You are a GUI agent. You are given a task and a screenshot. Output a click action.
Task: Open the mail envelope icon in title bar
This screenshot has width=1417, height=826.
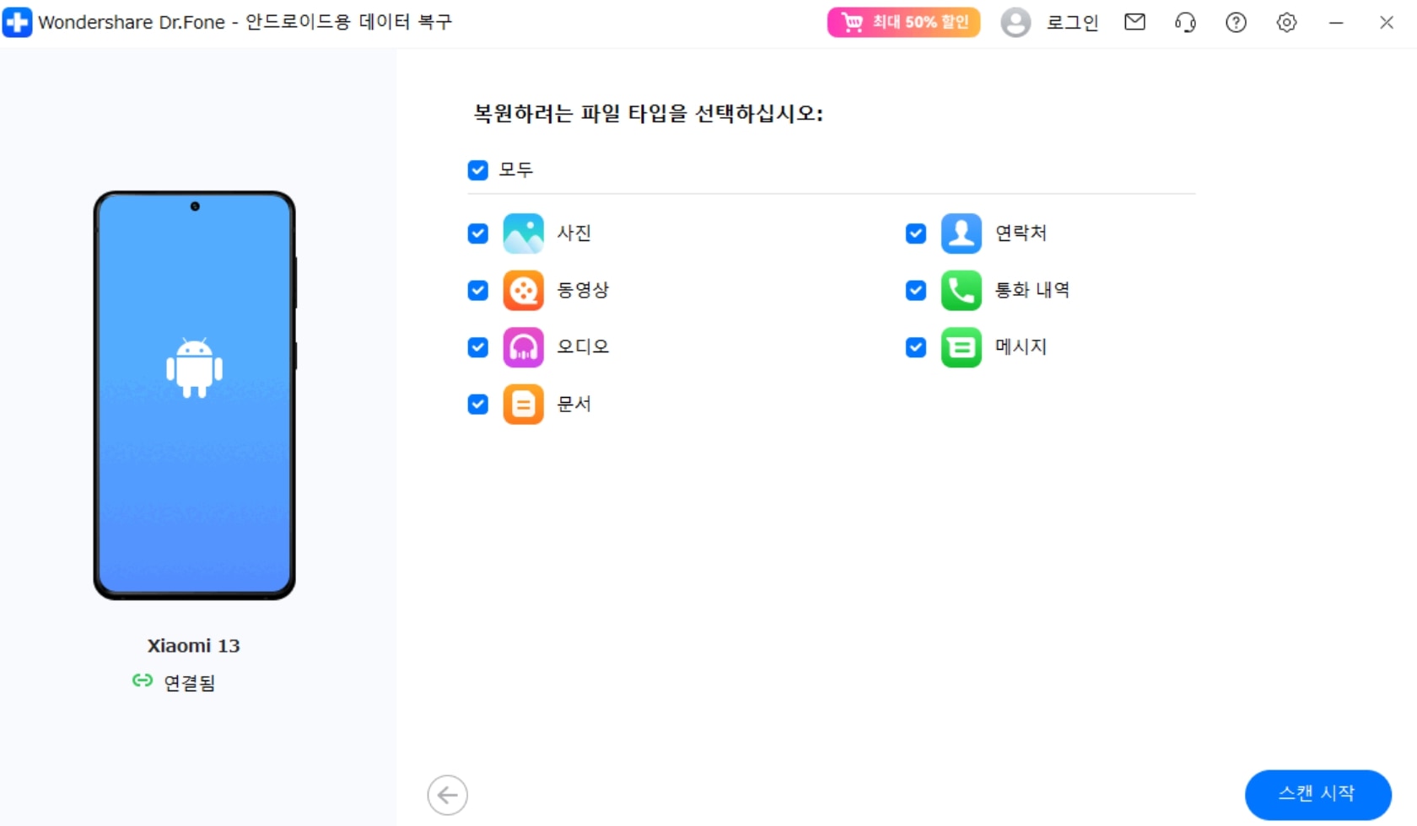(1135, 23)
